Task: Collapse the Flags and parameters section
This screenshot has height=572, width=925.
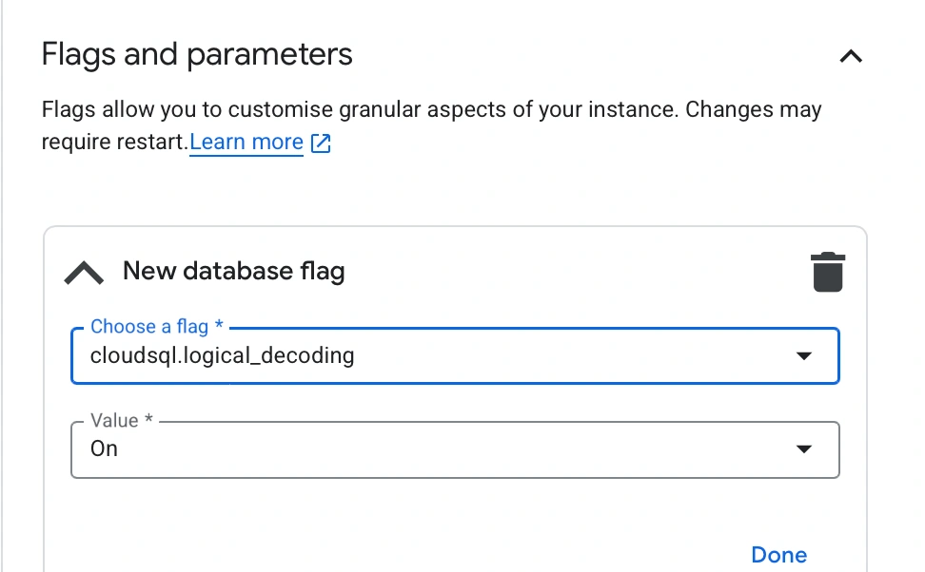Action: 851,57
